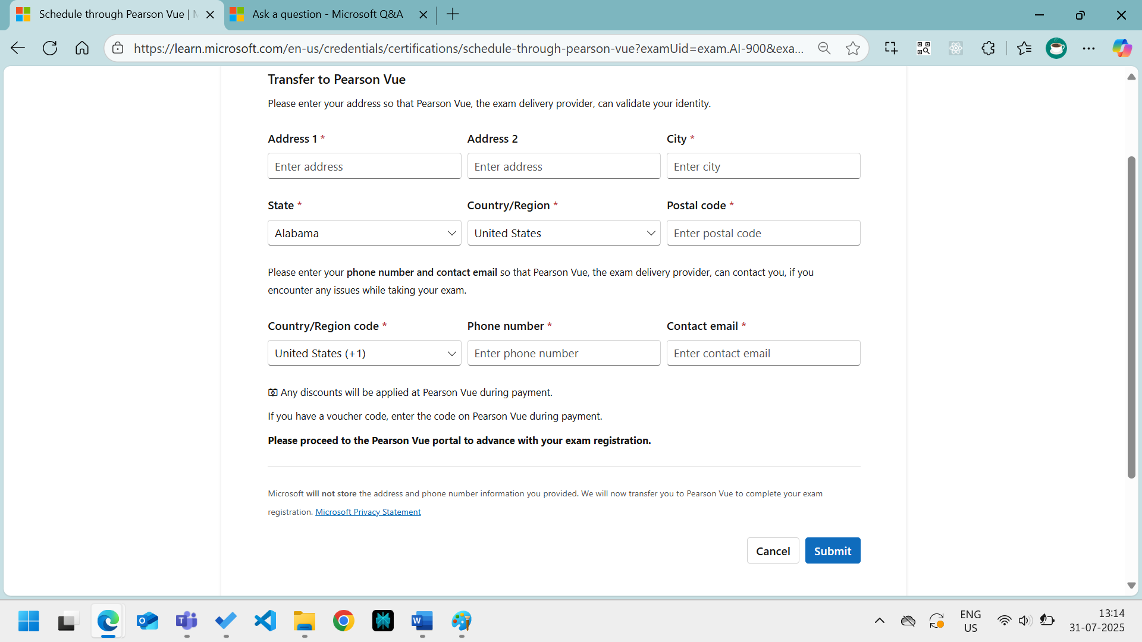Open the browser profile avatar
Screen dimensions: 1142x642
tap(1056, 48)
